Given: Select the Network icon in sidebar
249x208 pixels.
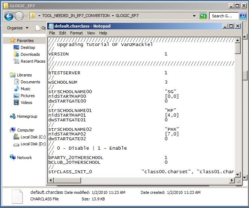Looking at the screenshot, I should [x=13, y=158].
